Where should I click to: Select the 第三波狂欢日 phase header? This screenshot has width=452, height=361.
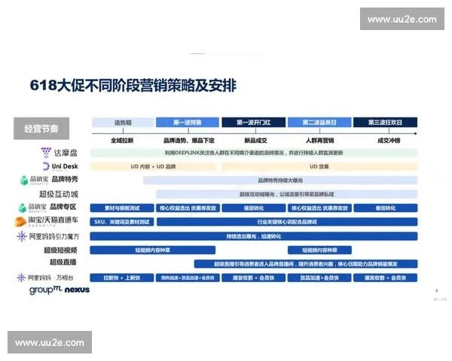(x=385, y=123)
